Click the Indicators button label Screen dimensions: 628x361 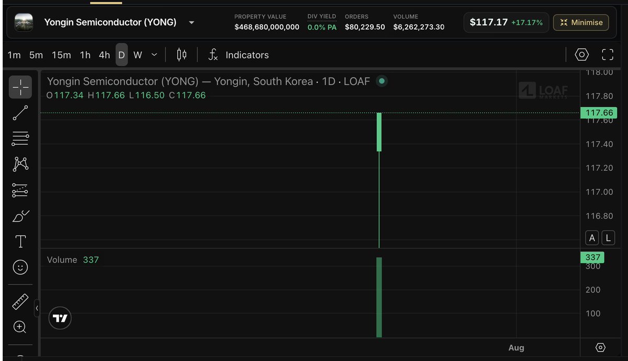point(247,55)
